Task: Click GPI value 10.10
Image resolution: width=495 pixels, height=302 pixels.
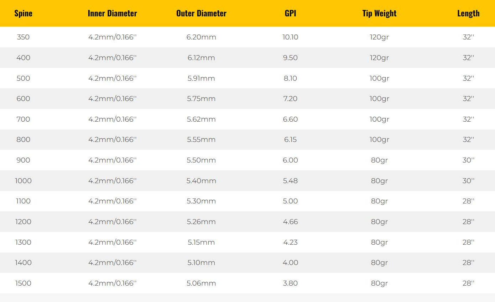Action: coord(290,37)
